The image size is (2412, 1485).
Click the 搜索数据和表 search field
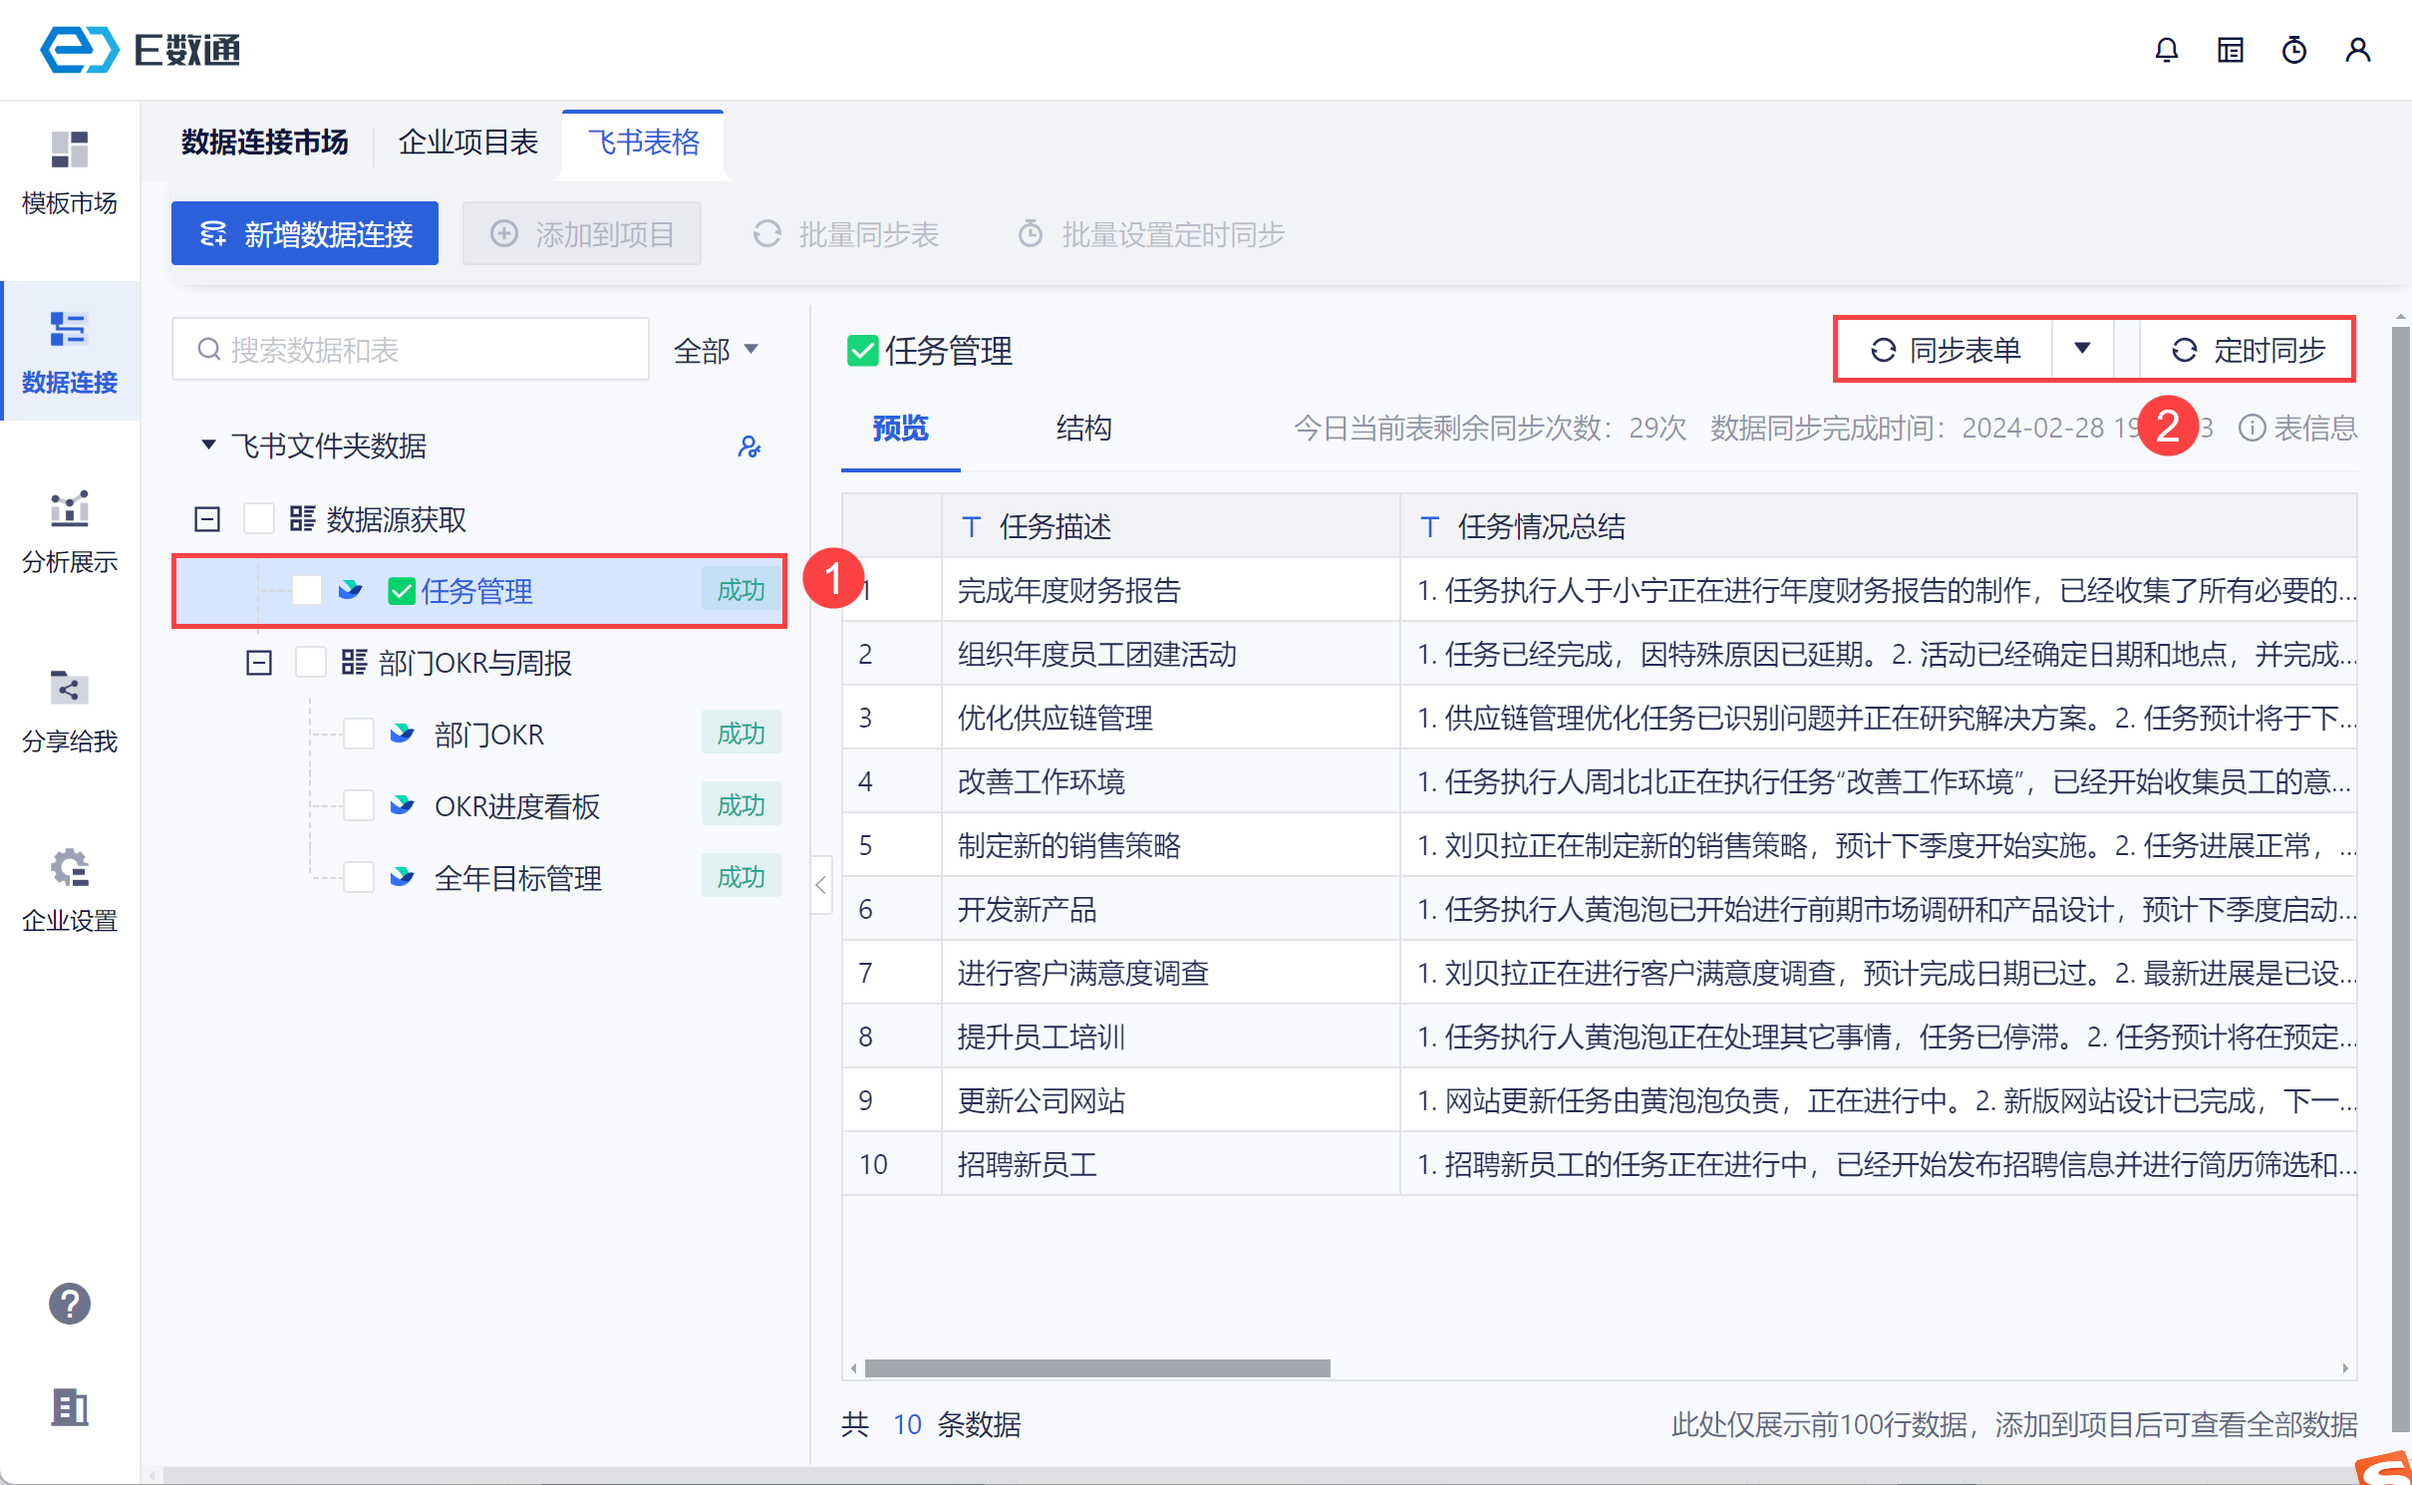pos(411,350)
